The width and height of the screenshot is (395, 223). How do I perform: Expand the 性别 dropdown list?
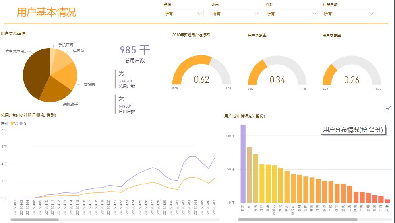pos(291,14)
